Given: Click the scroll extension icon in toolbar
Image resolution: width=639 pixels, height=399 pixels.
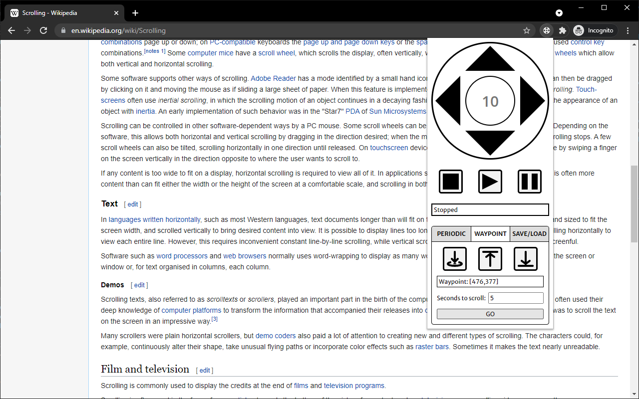Looking at the screenshot, I should click(x=547, y=30).
